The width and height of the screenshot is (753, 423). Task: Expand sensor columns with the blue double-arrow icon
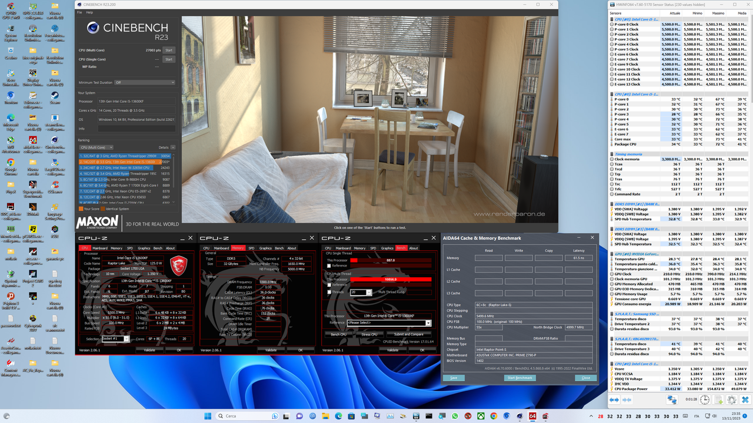click(615, 399)
